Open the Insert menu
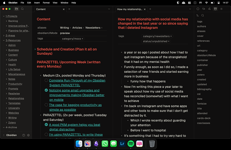The image size is (231, 150). pyautogui.click(x=37, y=3)
